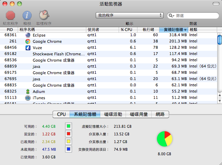Click the red 固定的 color swatch
Viewport: 222px width, 165px height.
69,134
